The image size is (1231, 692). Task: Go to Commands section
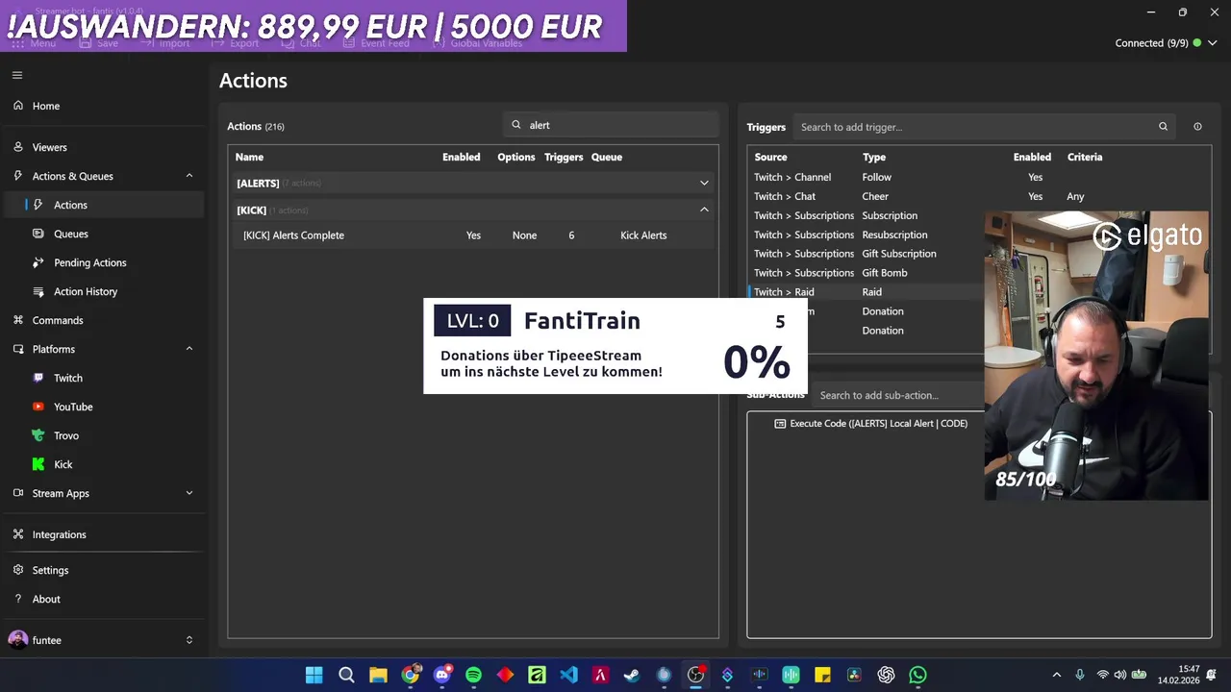58,320
